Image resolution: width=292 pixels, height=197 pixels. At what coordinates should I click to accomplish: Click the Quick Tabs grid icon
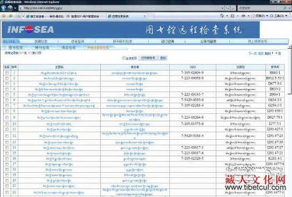tap(19, 16)
